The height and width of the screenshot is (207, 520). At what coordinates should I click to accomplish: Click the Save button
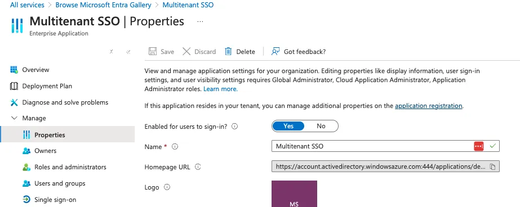[161, 51]
